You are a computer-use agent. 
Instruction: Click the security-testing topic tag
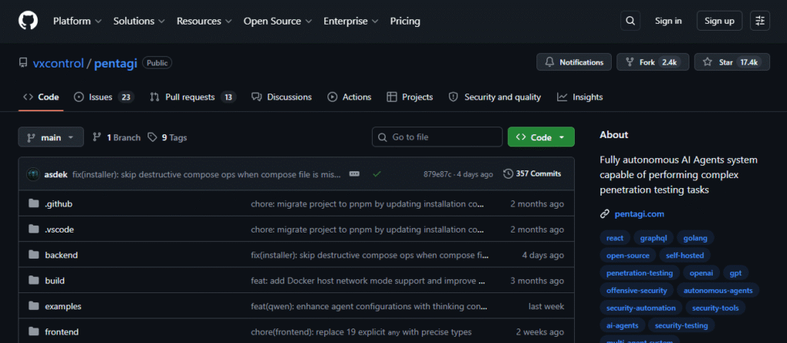[681, 325]
